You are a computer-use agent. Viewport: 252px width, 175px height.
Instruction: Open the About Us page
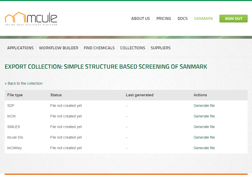coord(140,19)
